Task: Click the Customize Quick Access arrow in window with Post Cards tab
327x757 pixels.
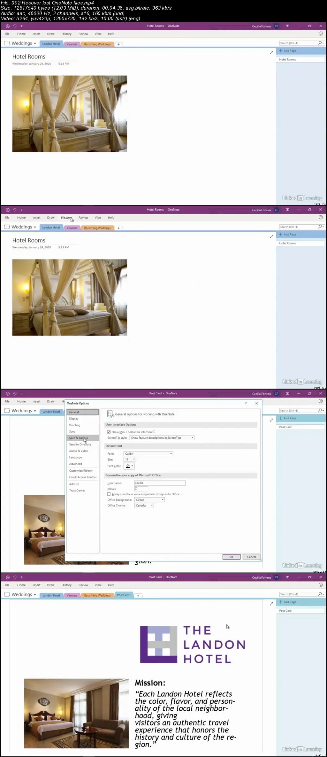Action: (x=21, y=577)
